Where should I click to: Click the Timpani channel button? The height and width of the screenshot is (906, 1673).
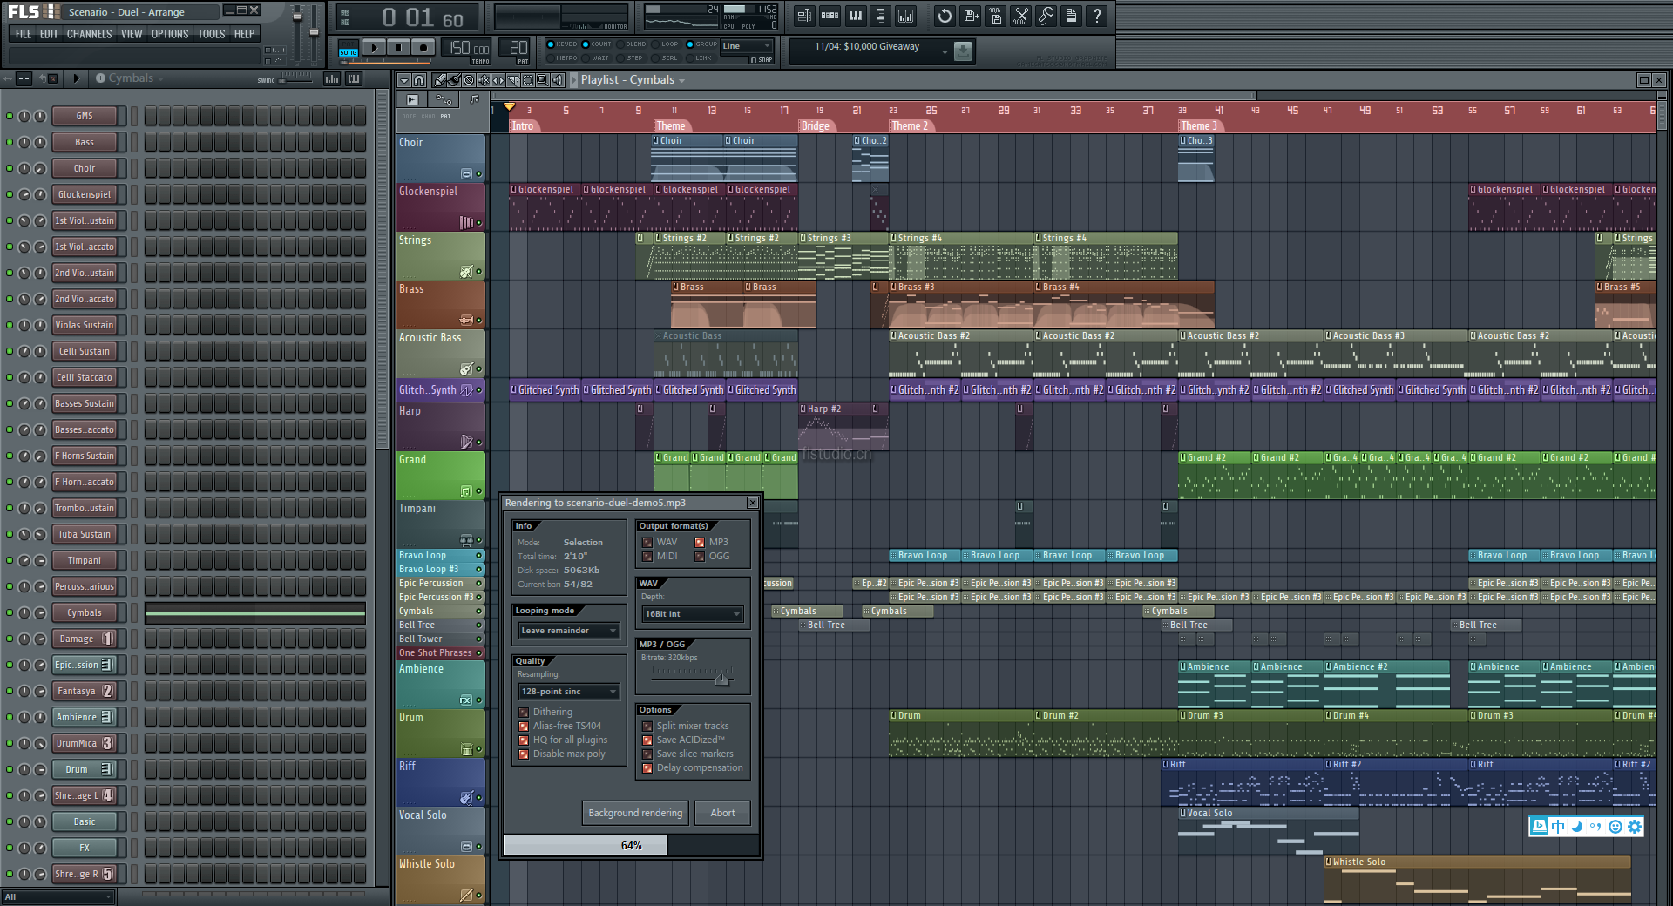(x=85, y=560)
